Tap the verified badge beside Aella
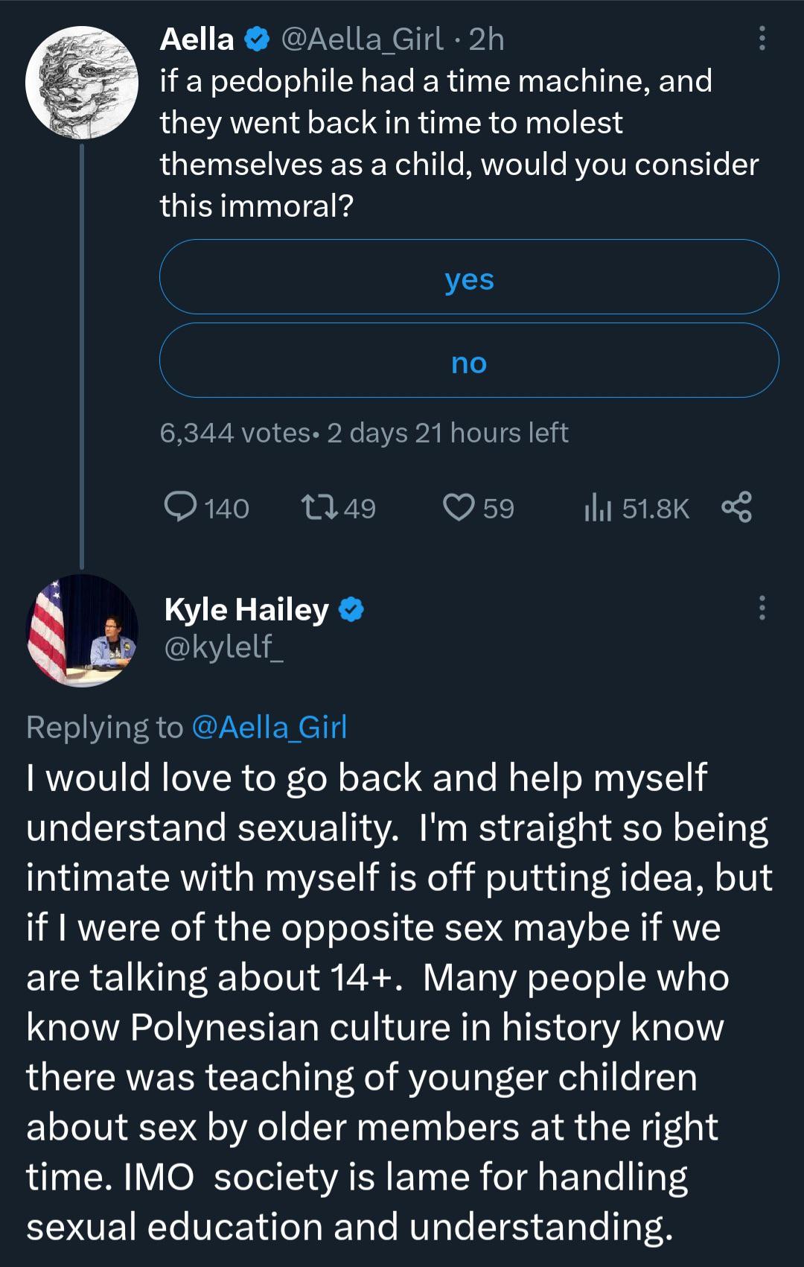Image resolution: width=804 pixels, height=1267 pixels. (257, 39)
